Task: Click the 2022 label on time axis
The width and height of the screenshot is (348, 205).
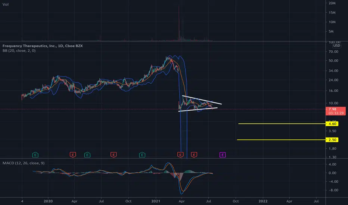Action: [x=263, y=201]
